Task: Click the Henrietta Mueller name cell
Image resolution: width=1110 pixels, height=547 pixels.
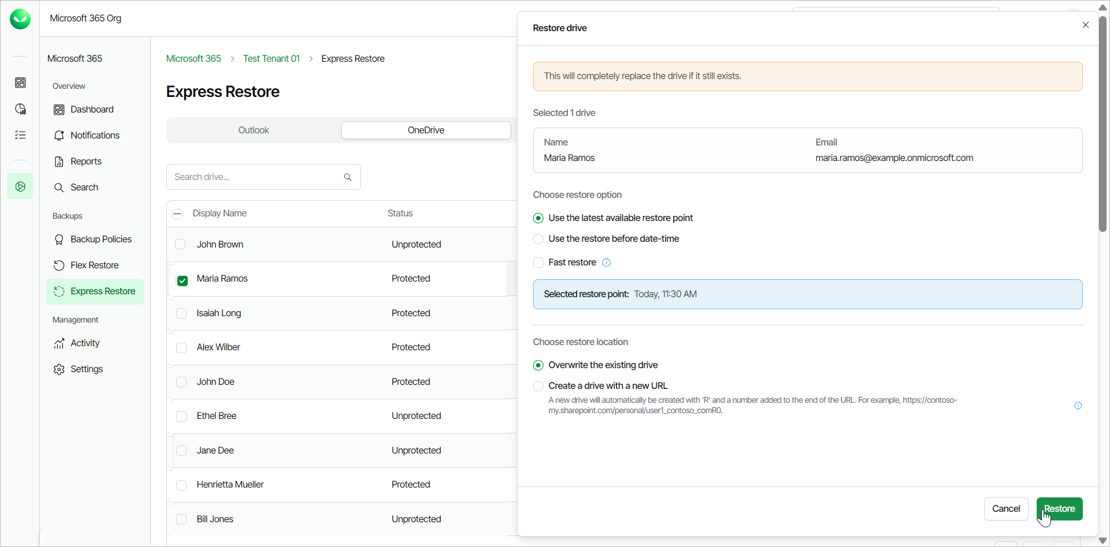Action: click(x=230, y=485)
